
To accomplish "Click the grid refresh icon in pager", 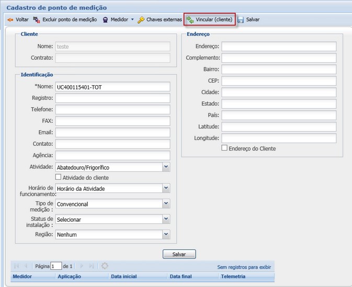I will [x=105, y=266].
